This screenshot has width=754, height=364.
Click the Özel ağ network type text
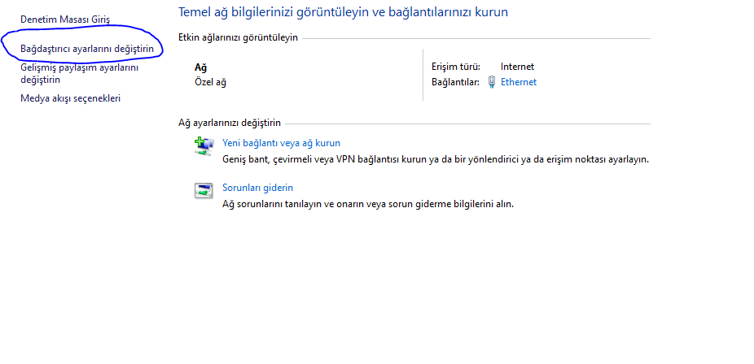210,82
